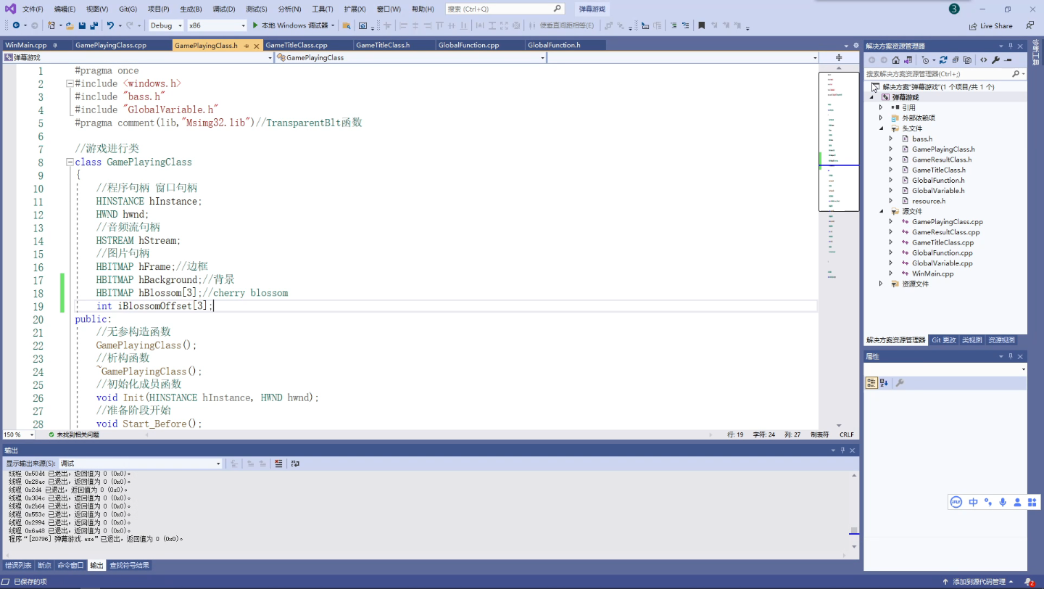Click the Live Share button
Viewport: 1044px width, 589px height.
point(991,25)
